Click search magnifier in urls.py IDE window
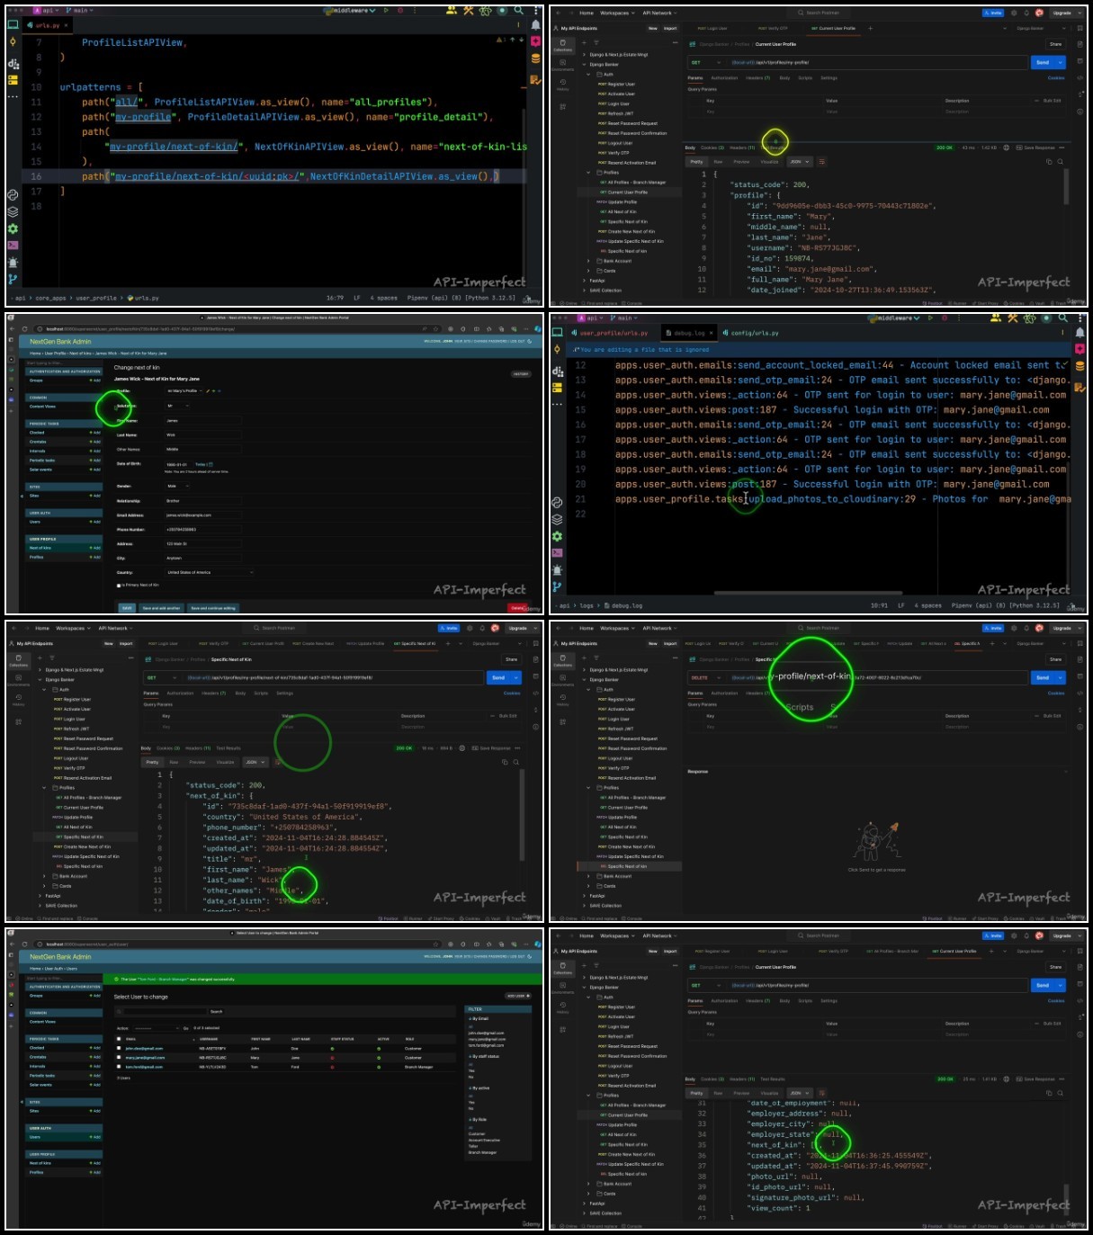This screenshot has width=1093, height=1235. 518,11
